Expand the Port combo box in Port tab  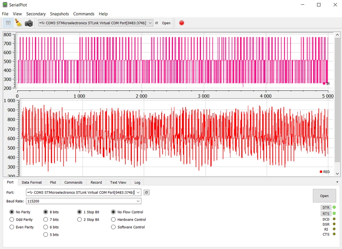pyautogui.click(x=138, y=192)
